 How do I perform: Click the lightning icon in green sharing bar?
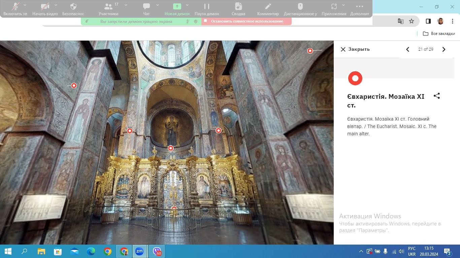(87, 21)
